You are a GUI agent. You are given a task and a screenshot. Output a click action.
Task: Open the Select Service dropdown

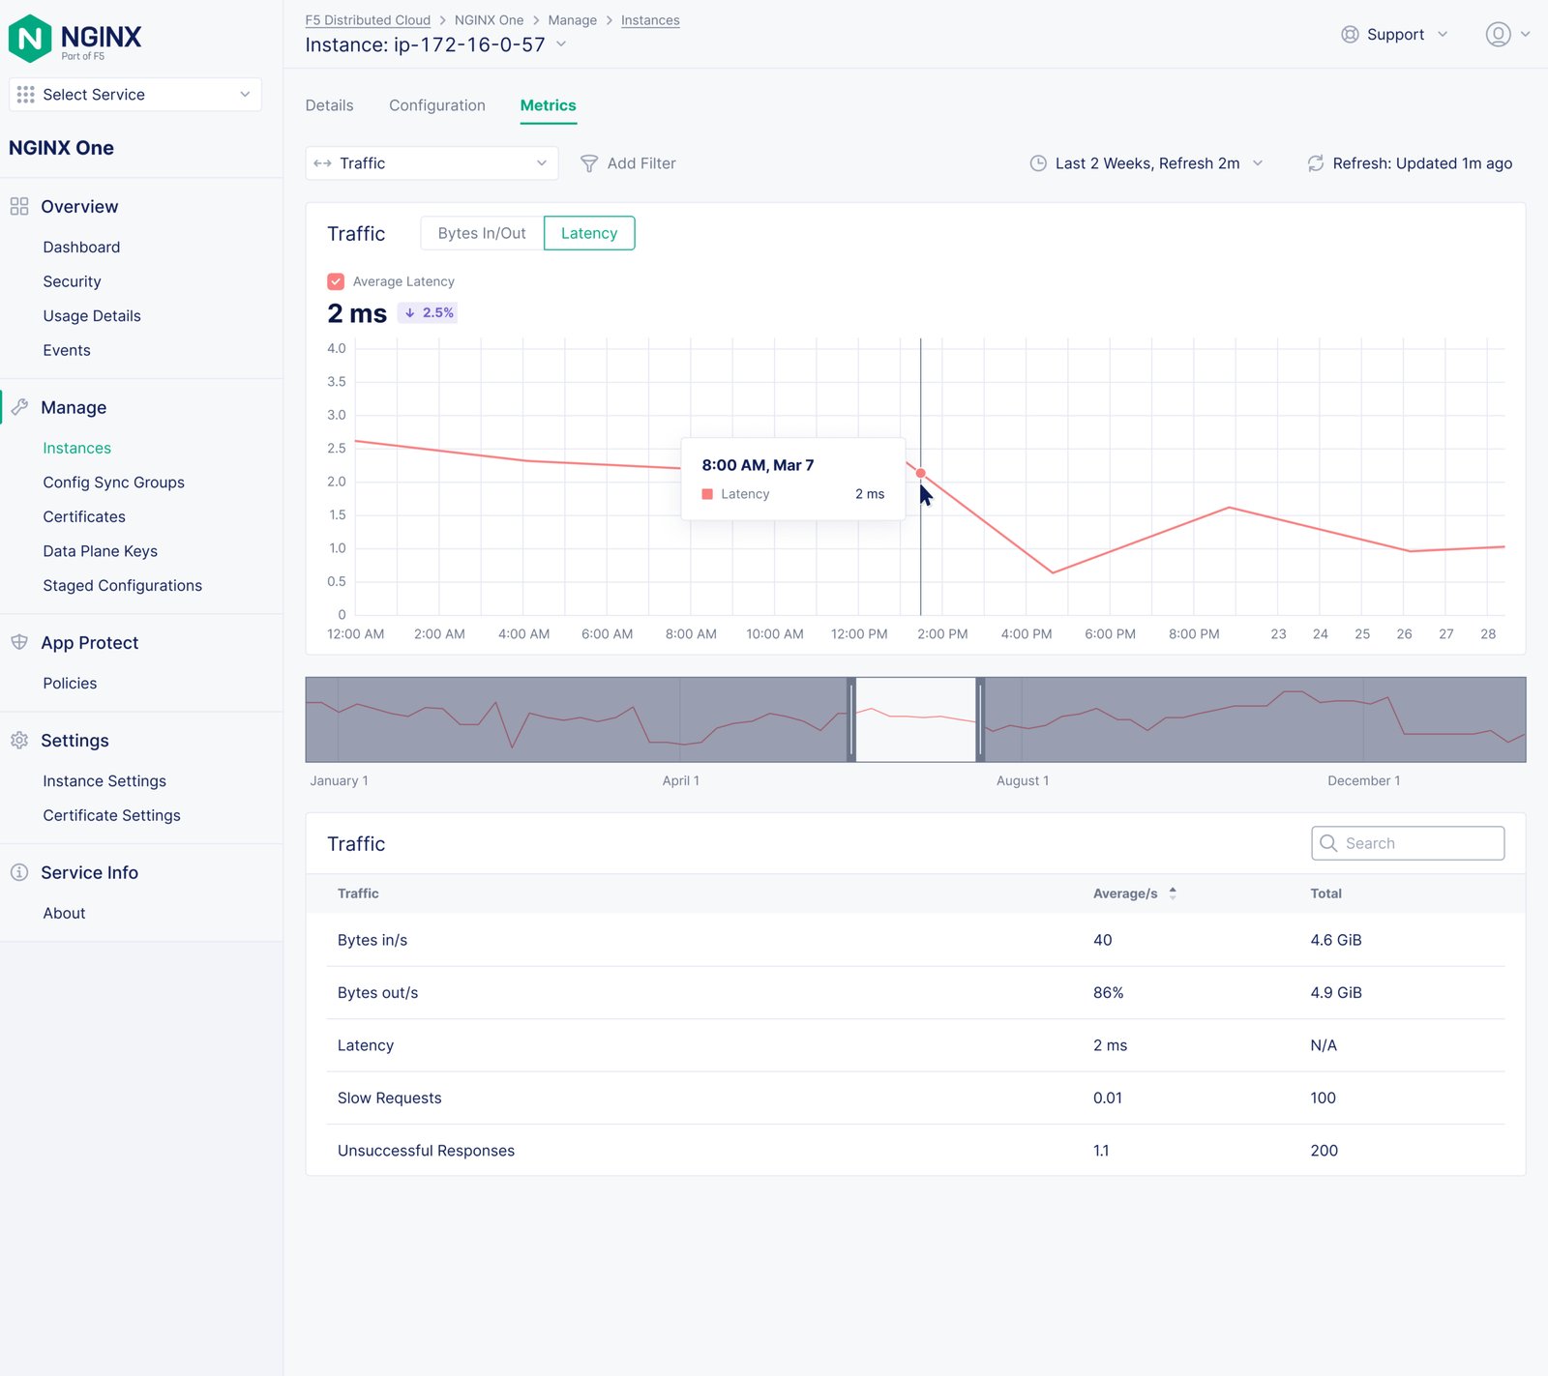click(134, 95)
